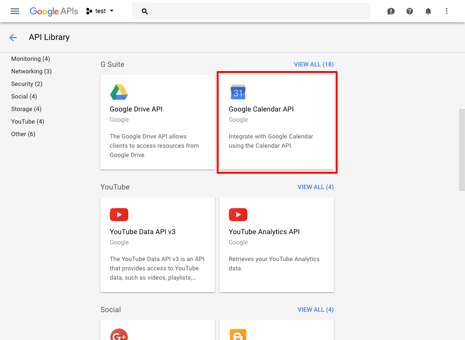The height and width of the screenshot is (340, 465).
Task: Select the Security (2) category
Action: pyautogui.click(x=27, y=84)
